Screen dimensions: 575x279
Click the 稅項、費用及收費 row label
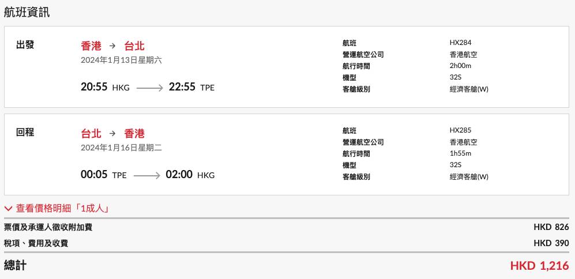[36, 243]
